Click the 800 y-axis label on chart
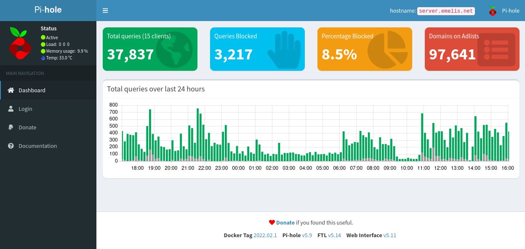525x249 pixels. tap(113, 104)
